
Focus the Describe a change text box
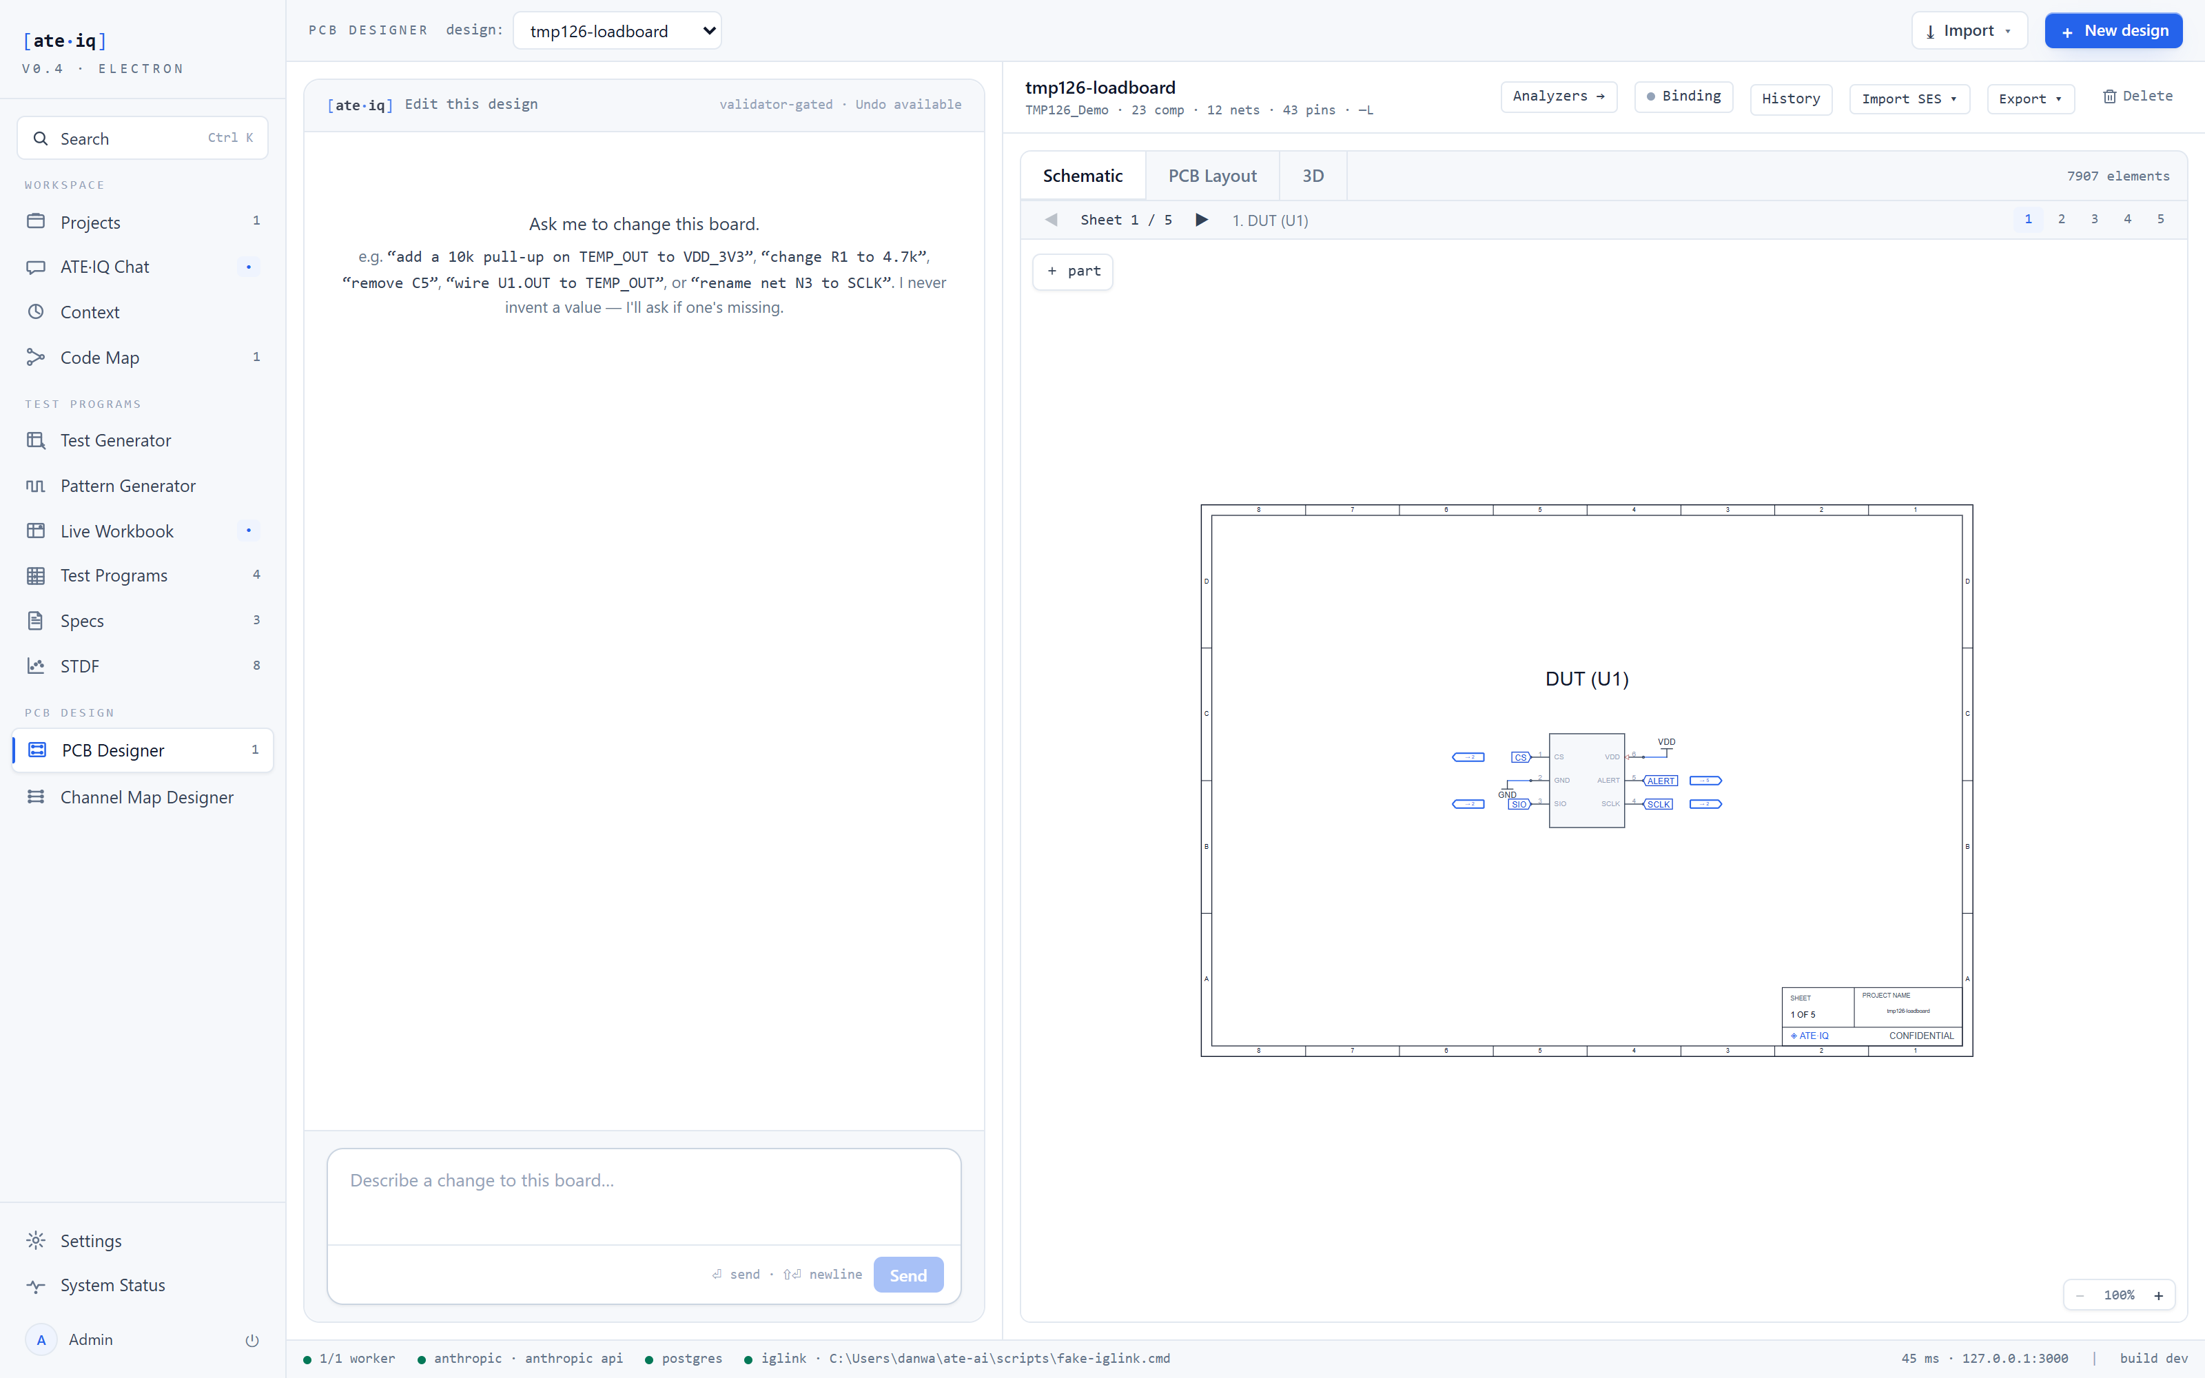(x=644, y=1197)
